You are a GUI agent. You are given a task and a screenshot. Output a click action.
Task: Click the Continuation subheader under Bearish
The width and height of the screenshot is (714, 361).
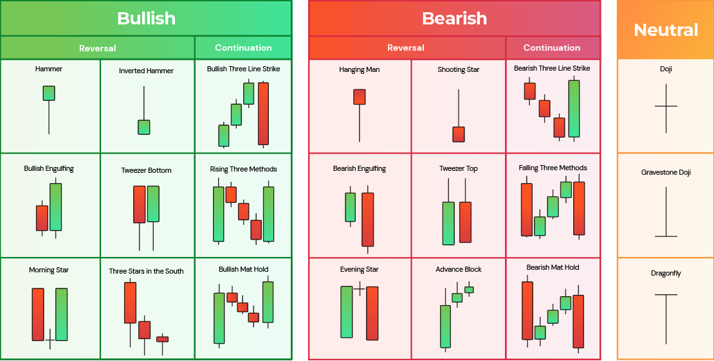pyautogui.click(x=552, y=48)
